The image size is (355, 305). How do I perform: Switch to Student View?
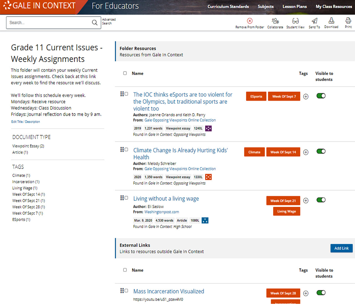tap(295, 21)
